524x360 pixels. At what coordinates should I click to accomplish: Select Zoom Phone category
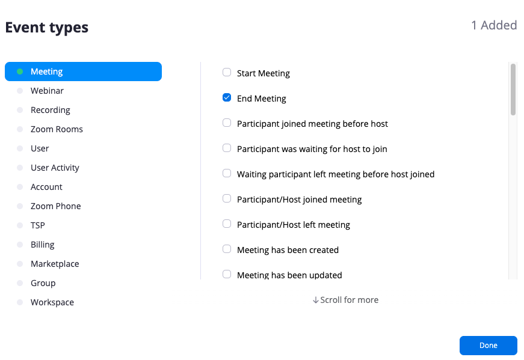55,206
